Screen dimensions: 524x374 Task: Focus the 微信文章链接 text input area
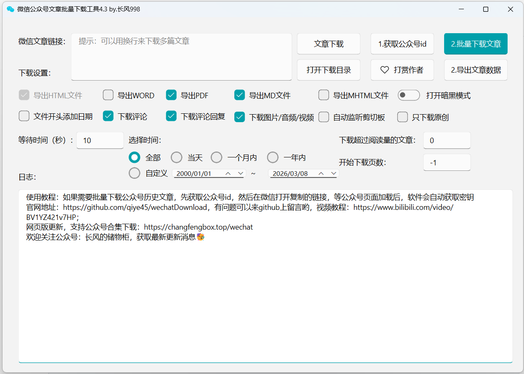coord(181,57)
